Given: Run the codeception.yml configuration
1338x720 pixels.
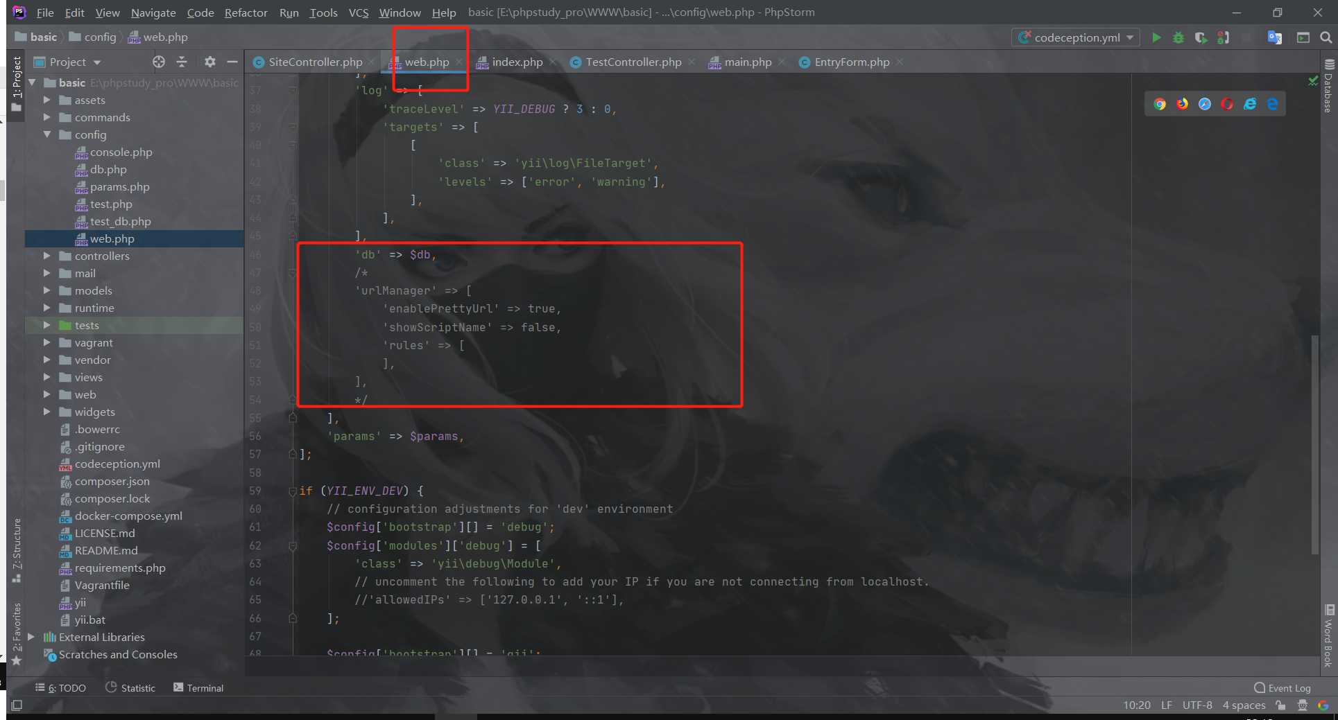Looking at the screenshot, I should pos(1156,37).
